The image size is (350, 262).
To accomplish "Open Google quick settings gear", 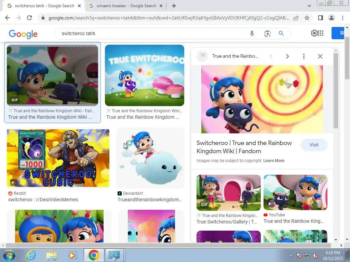I will tap(314, 33).
